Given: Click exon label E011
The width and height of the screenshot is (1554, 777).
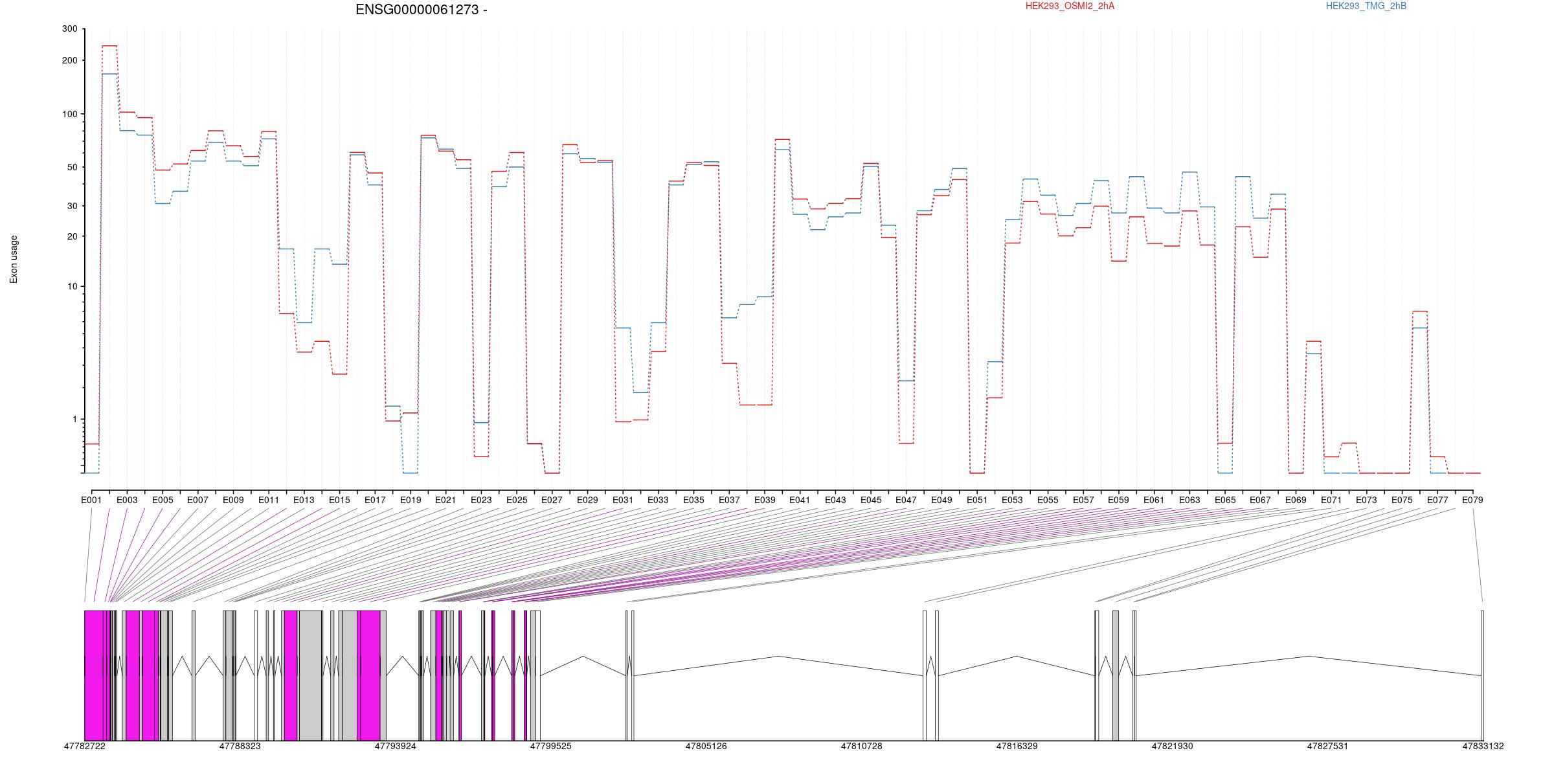Looking at the screenshot, I should [269, 500].
